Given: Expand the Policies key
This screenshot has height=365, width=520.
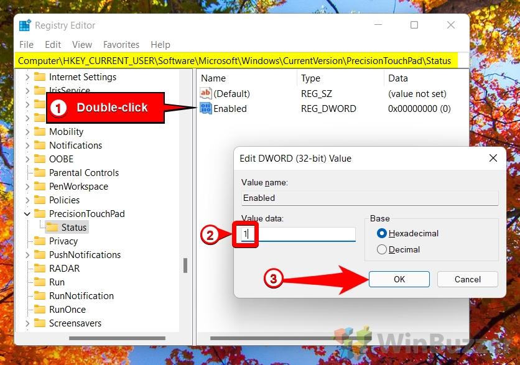Looking at the screenshot, I should tap(27, 200).
